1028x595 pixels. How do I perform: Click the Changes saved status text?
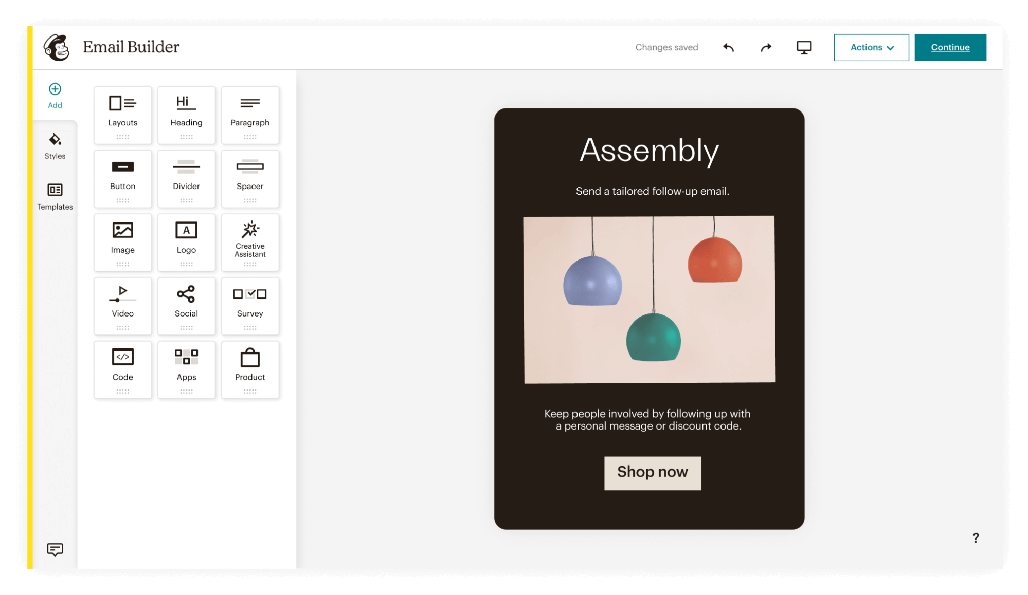[666, 47]
